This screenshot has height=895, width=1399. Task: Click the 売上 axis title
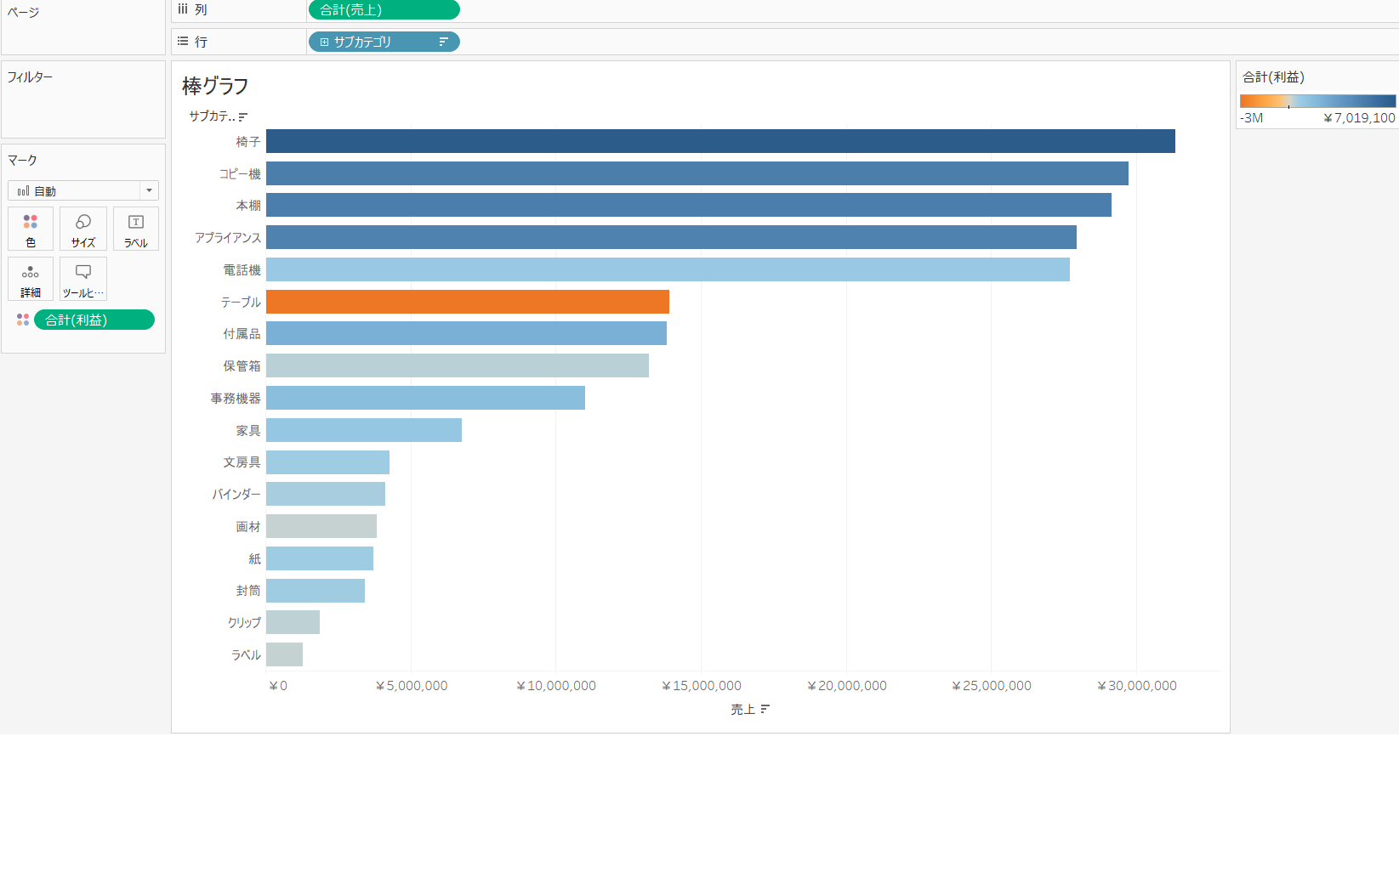(x=742, y=710)
